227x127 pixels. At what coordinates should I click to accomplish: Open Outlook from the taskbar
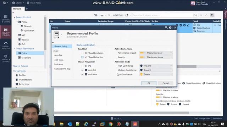[70, 124]
